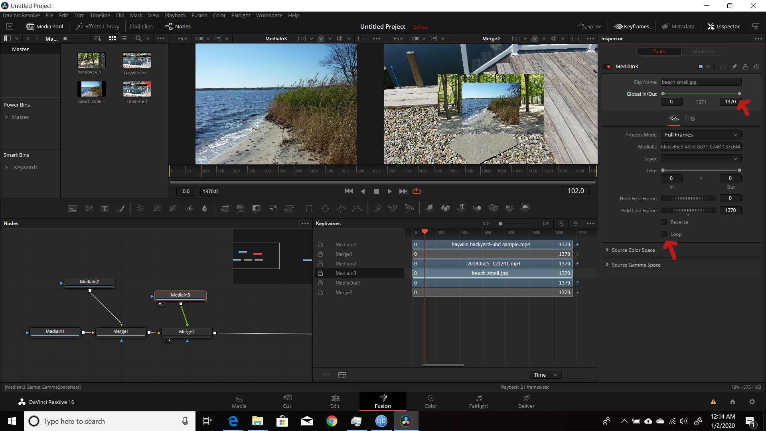This screenshot has width=766, height=431.
Task: Switch to the Color page
Action: pyautogui.click(x=430, y=401)
